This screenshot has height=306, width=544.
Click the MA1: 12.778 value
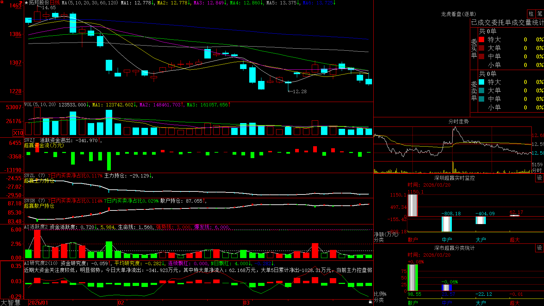point(138,3)
